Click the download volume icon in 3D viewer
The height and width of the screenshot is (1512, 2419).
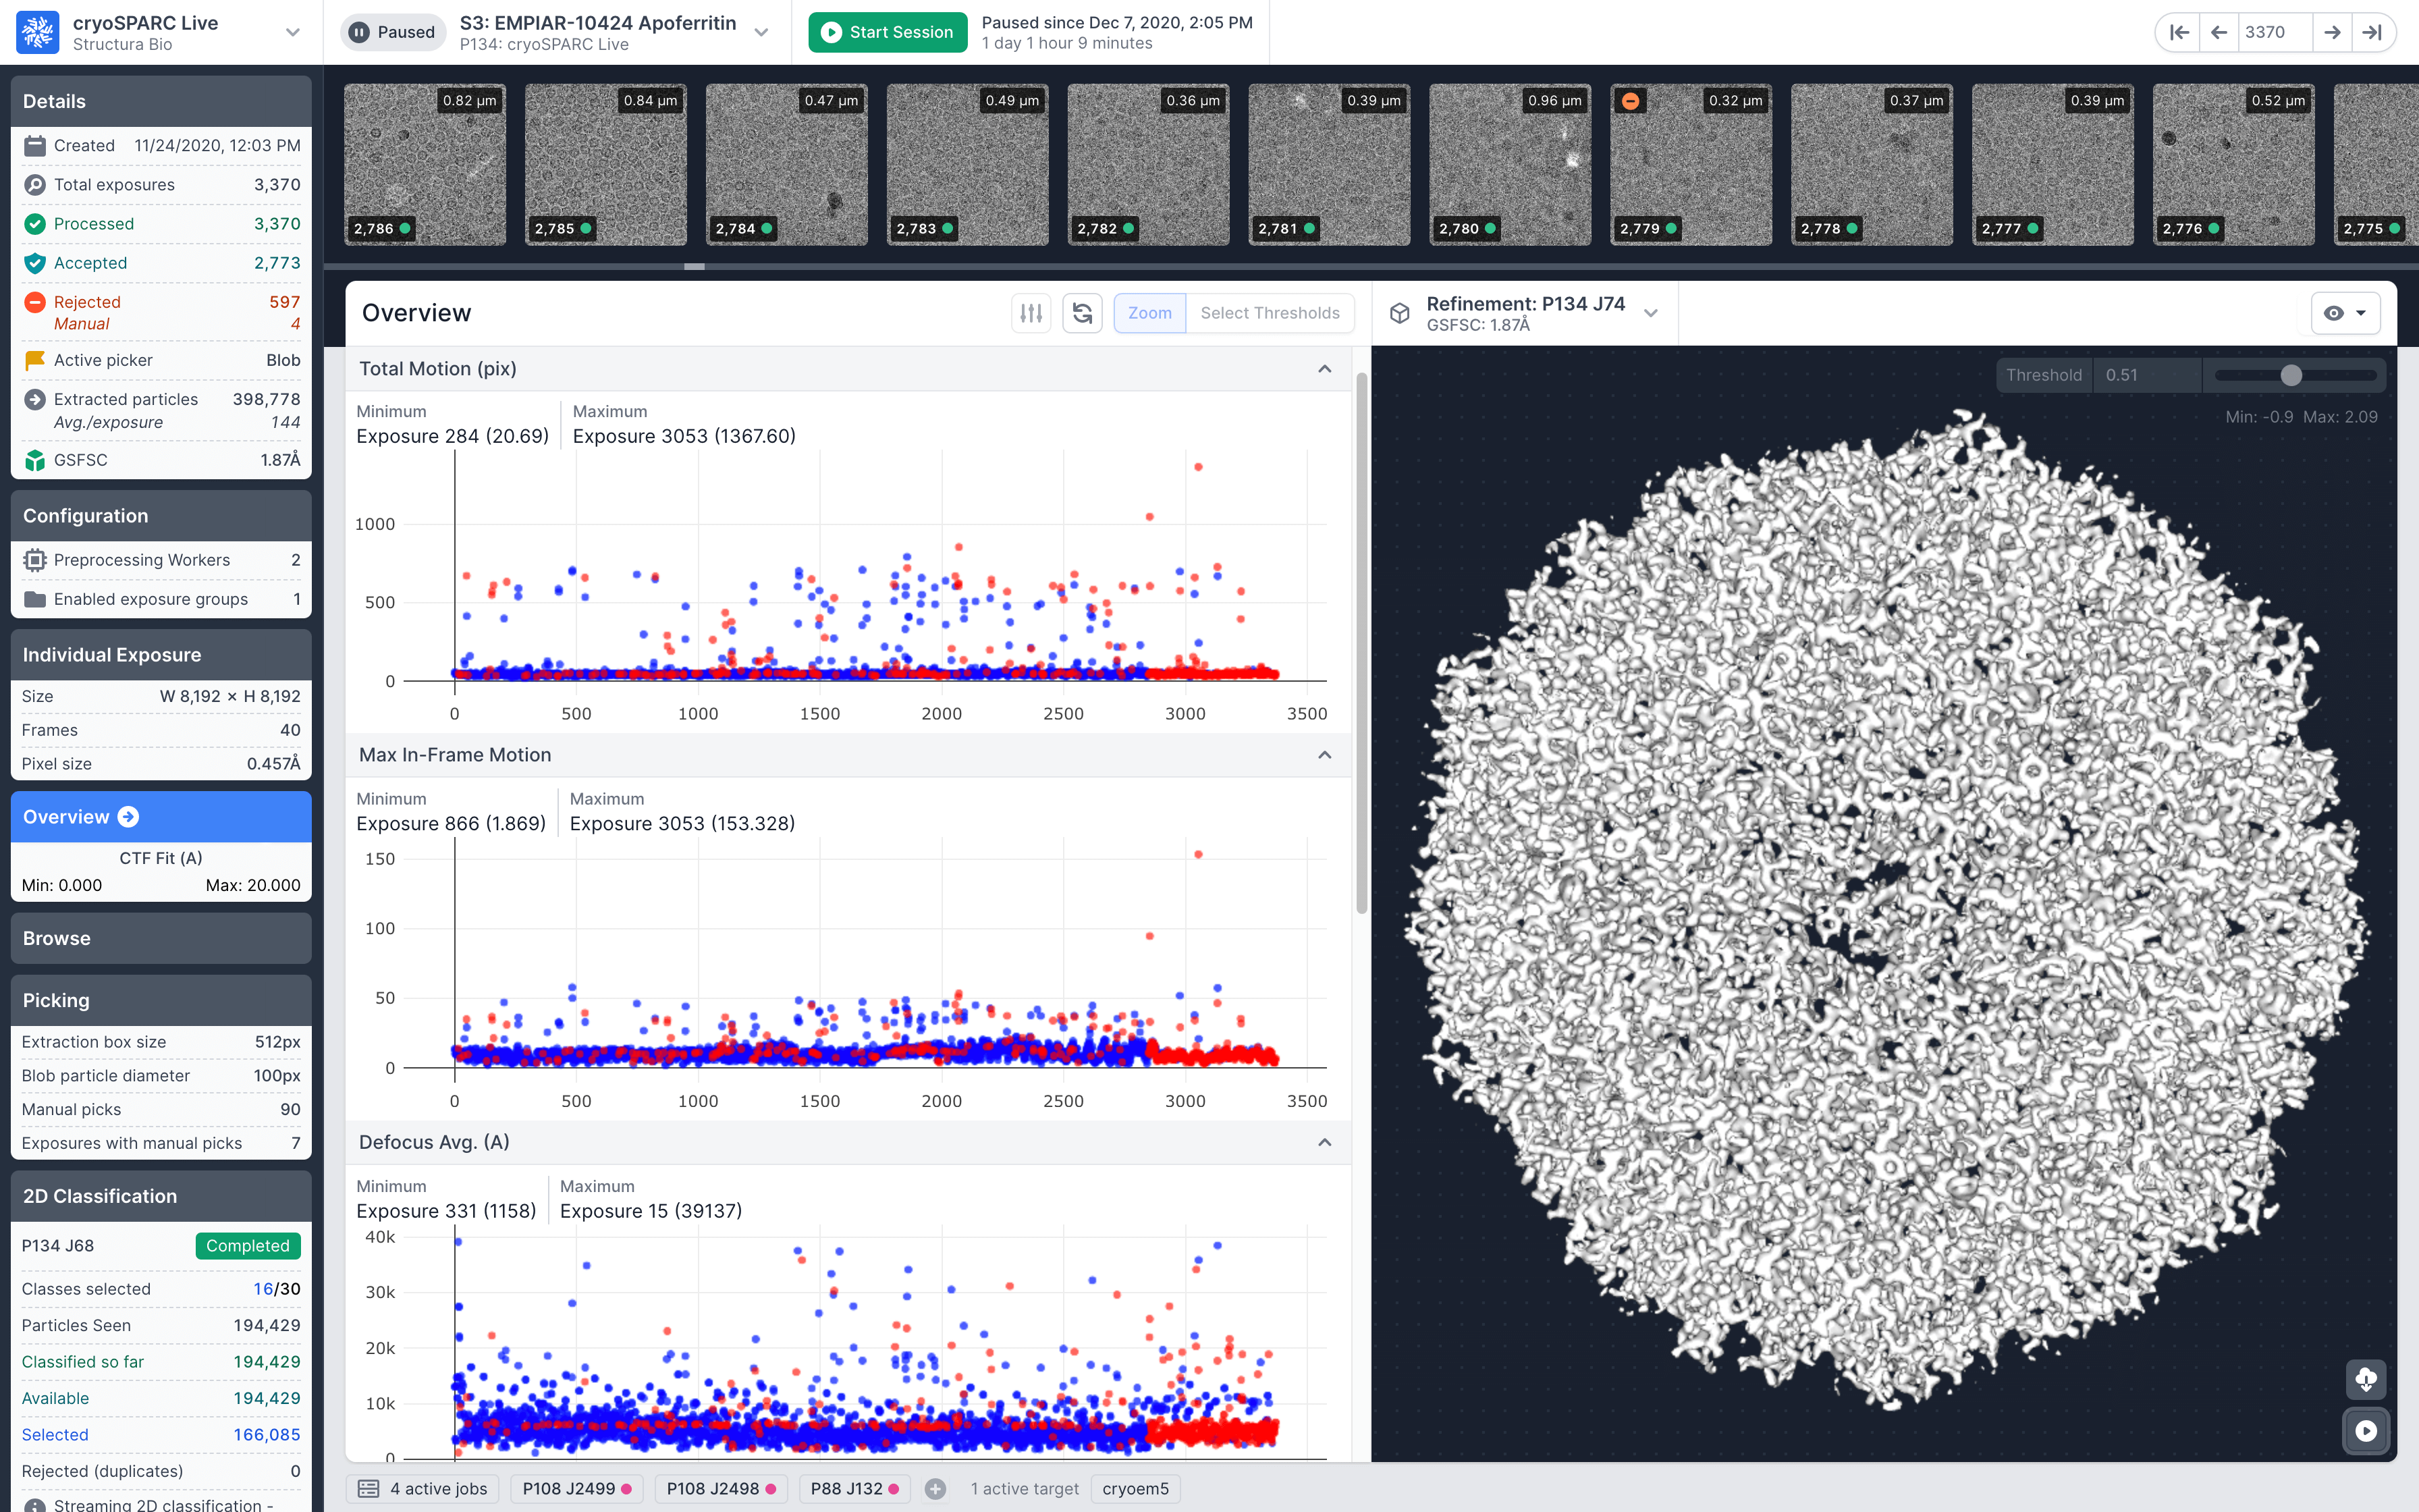tap(2365, 1380)
